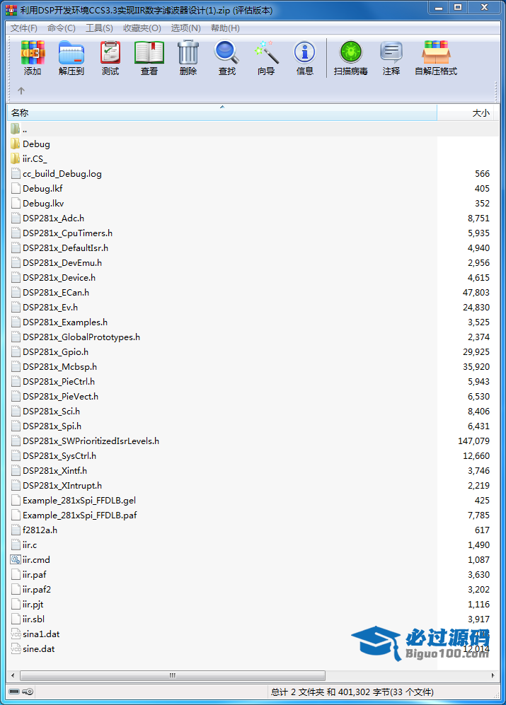506x705 pixels.
Task: Open the 文件(F) menu
Action: tap(24, 28)
